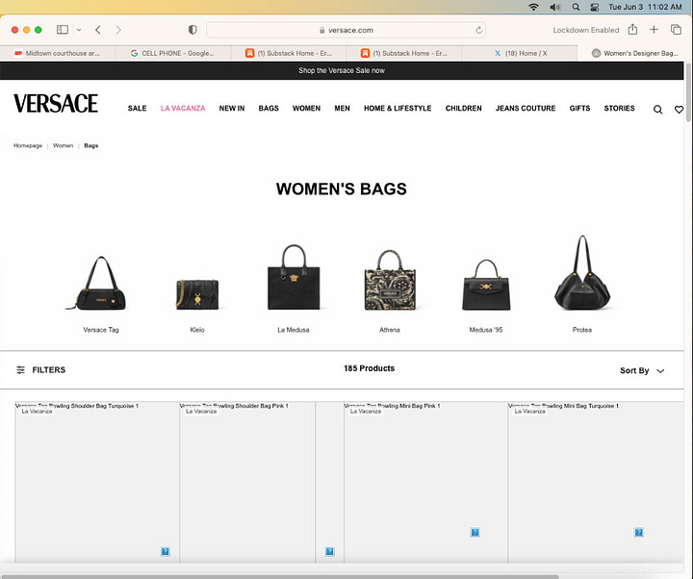Open Spotlight search in menu bar
The image size is (693, 579).
(576, 7)
